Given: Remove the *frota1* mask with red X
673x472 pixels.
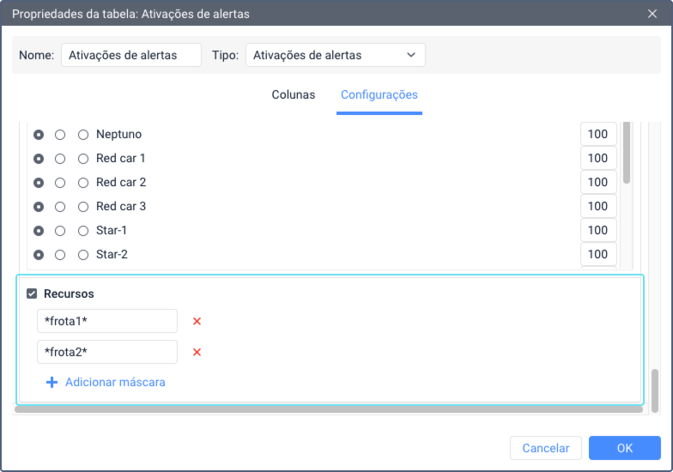Looking at the screenshot, I should click(x=197, y=321).
